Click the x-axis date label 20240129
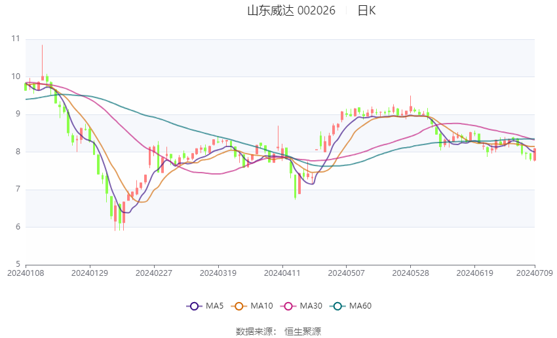The image size is (557, 338). (x=90, y=273)
